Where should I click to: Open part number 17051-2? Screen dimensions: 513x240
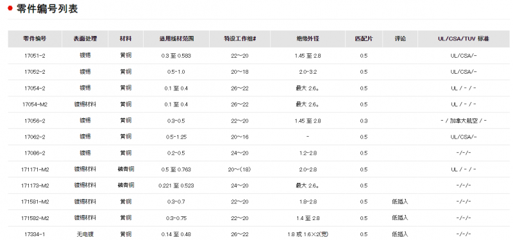pos(35,56)
